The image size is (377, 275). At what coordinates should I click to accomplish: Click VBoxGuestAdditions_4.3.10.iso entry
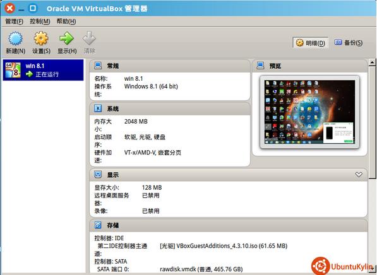click(x=224, y=246)
